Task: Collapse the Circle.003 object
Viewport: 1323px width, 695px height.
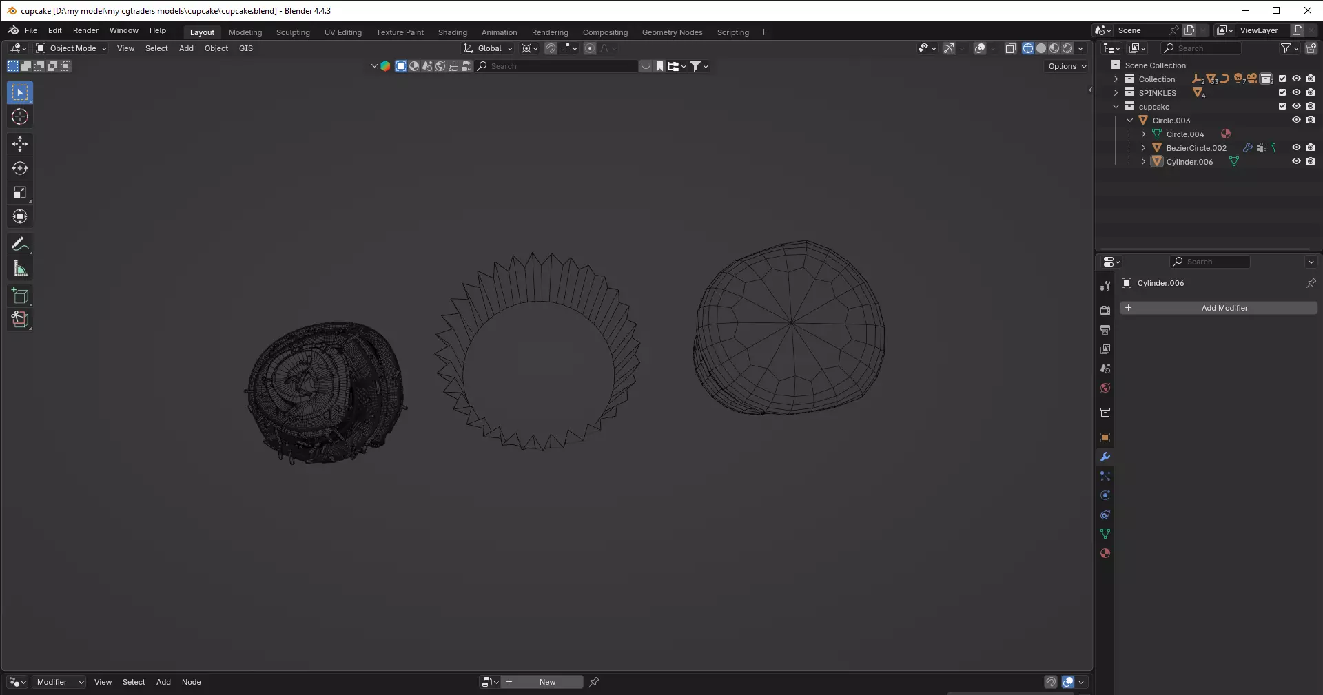Action: pos(1129,121)
